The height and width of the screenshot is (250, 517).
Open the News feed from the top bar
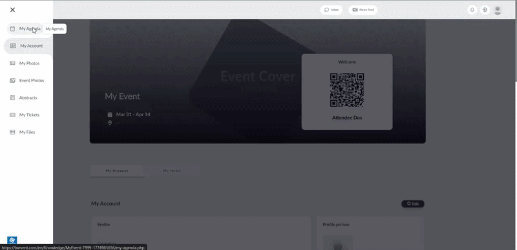[x=363, y=10]
